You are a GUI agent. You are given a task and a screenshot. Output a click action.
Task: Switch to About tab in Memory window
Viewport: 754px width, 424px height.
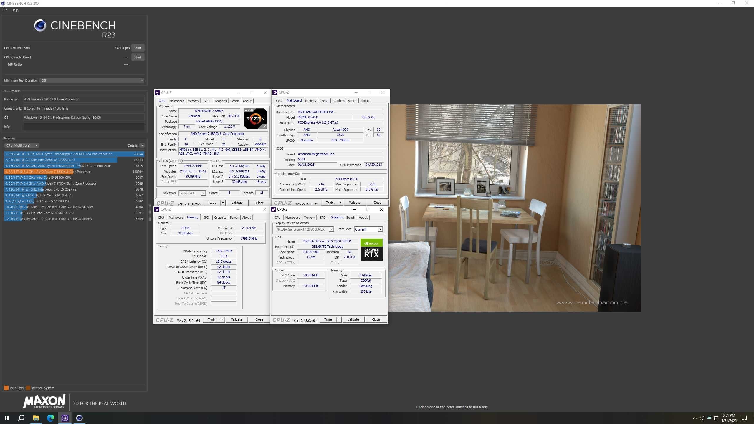tap(247, 218)
